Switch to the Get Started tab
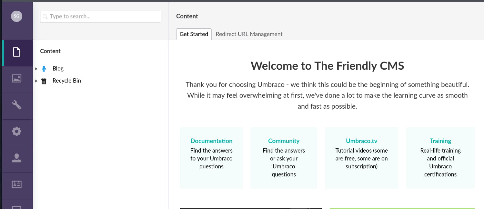The height and width of the screenshot is (209, 484). [194, 34]
